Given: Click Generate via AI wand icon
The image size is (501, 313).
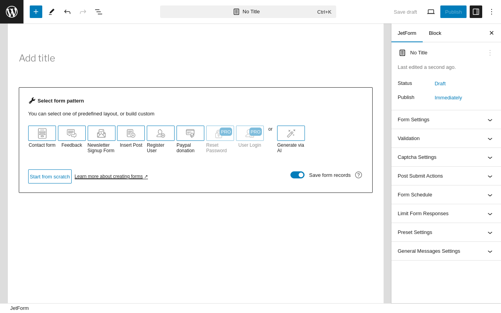Looking at the screenshot, I should tap(291, 133).
